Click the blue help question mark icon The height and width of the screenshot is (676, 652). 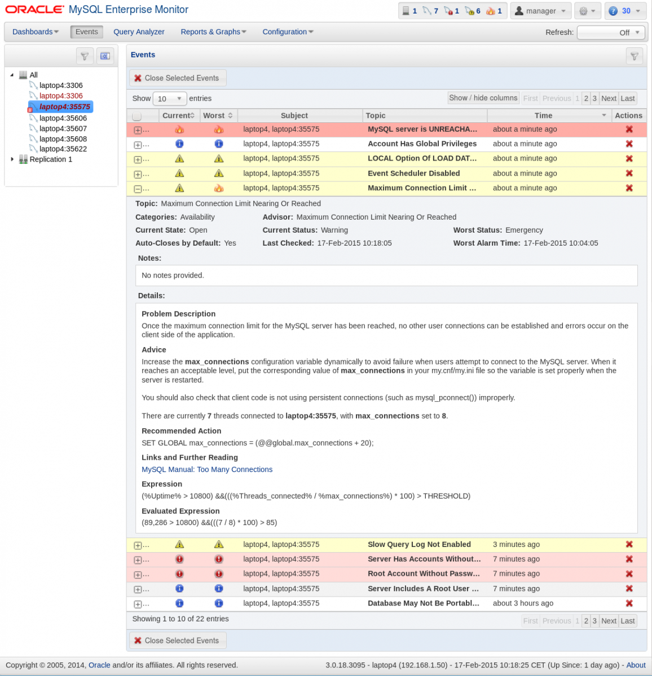click(x=613, y=11)
